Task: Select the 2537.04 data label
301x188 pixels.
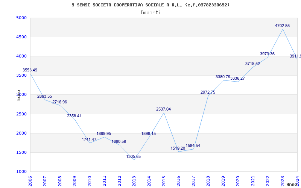Action: [163, 109]
